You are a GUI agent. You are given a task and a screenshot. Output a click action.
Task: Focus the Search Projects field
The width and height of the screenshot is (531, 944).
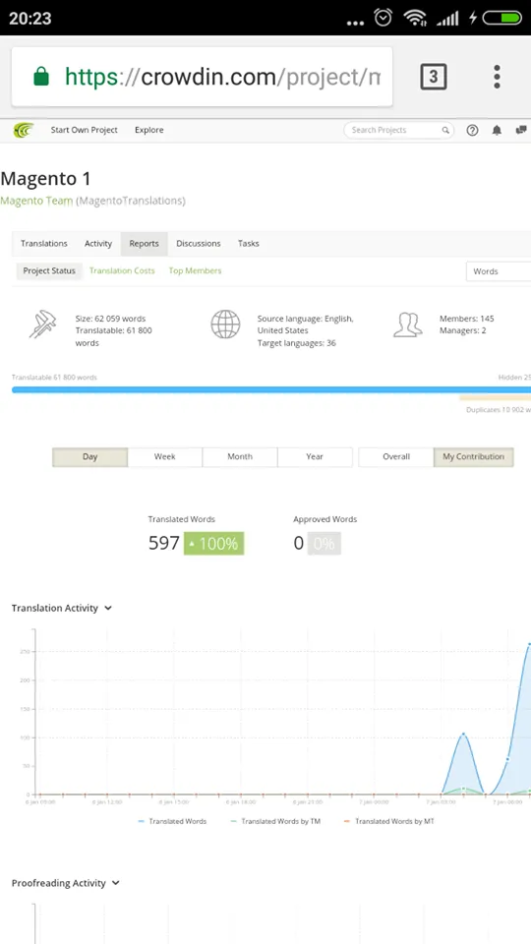click(x=398, y=130)
